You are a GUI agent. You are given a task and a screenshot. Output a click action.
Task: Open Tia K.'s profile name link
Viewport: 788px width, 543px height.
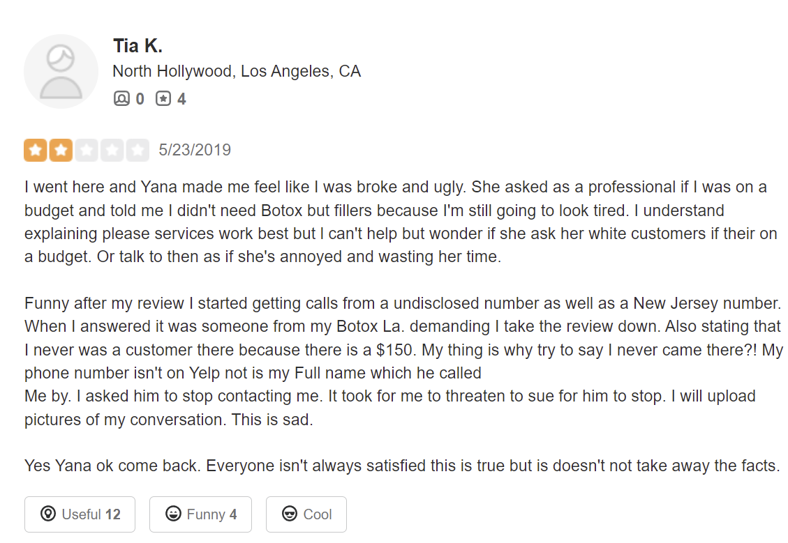[x=137, y=46]
